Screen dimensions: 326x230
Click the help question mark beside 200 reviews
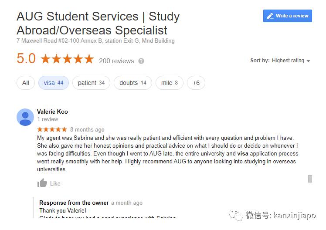pos(141,61)
